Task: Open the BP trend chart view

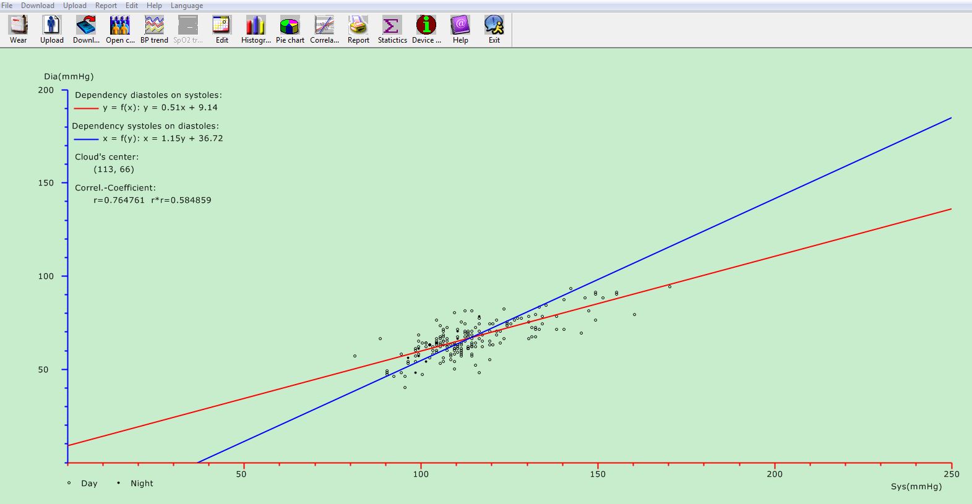Action: [154, 26]
